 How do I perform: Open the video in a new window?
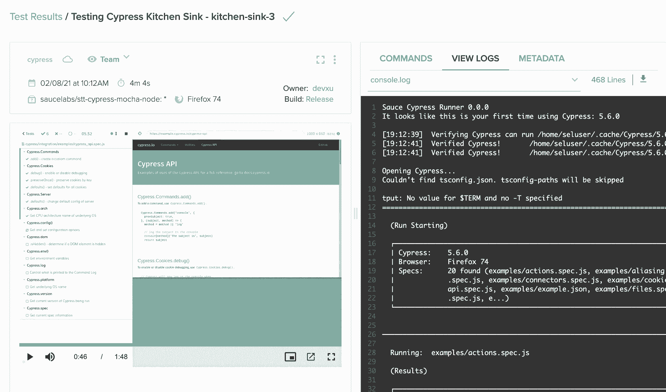tap(311, 357)
